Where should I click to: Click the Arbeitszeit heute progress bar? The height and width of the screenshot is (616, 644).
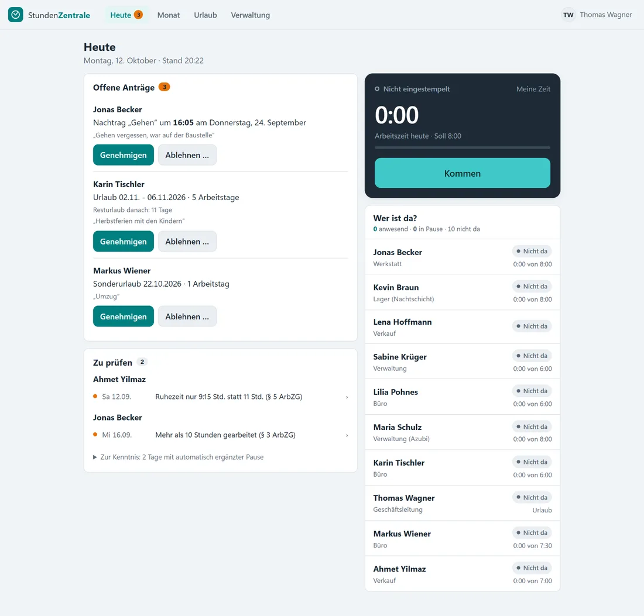pyautogui.click(x=462, y=147)
